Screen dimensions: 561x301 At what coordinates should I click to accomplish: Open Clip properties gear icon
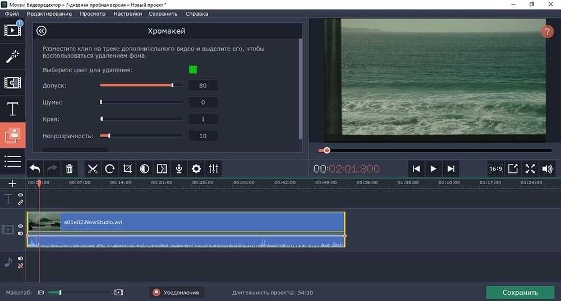[x=196, y=168]
